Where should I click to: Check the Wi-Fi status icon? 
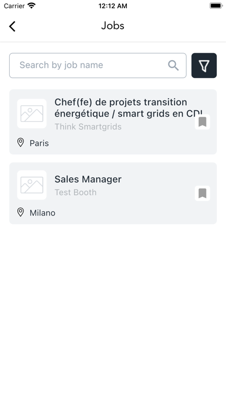coord(32,6)
